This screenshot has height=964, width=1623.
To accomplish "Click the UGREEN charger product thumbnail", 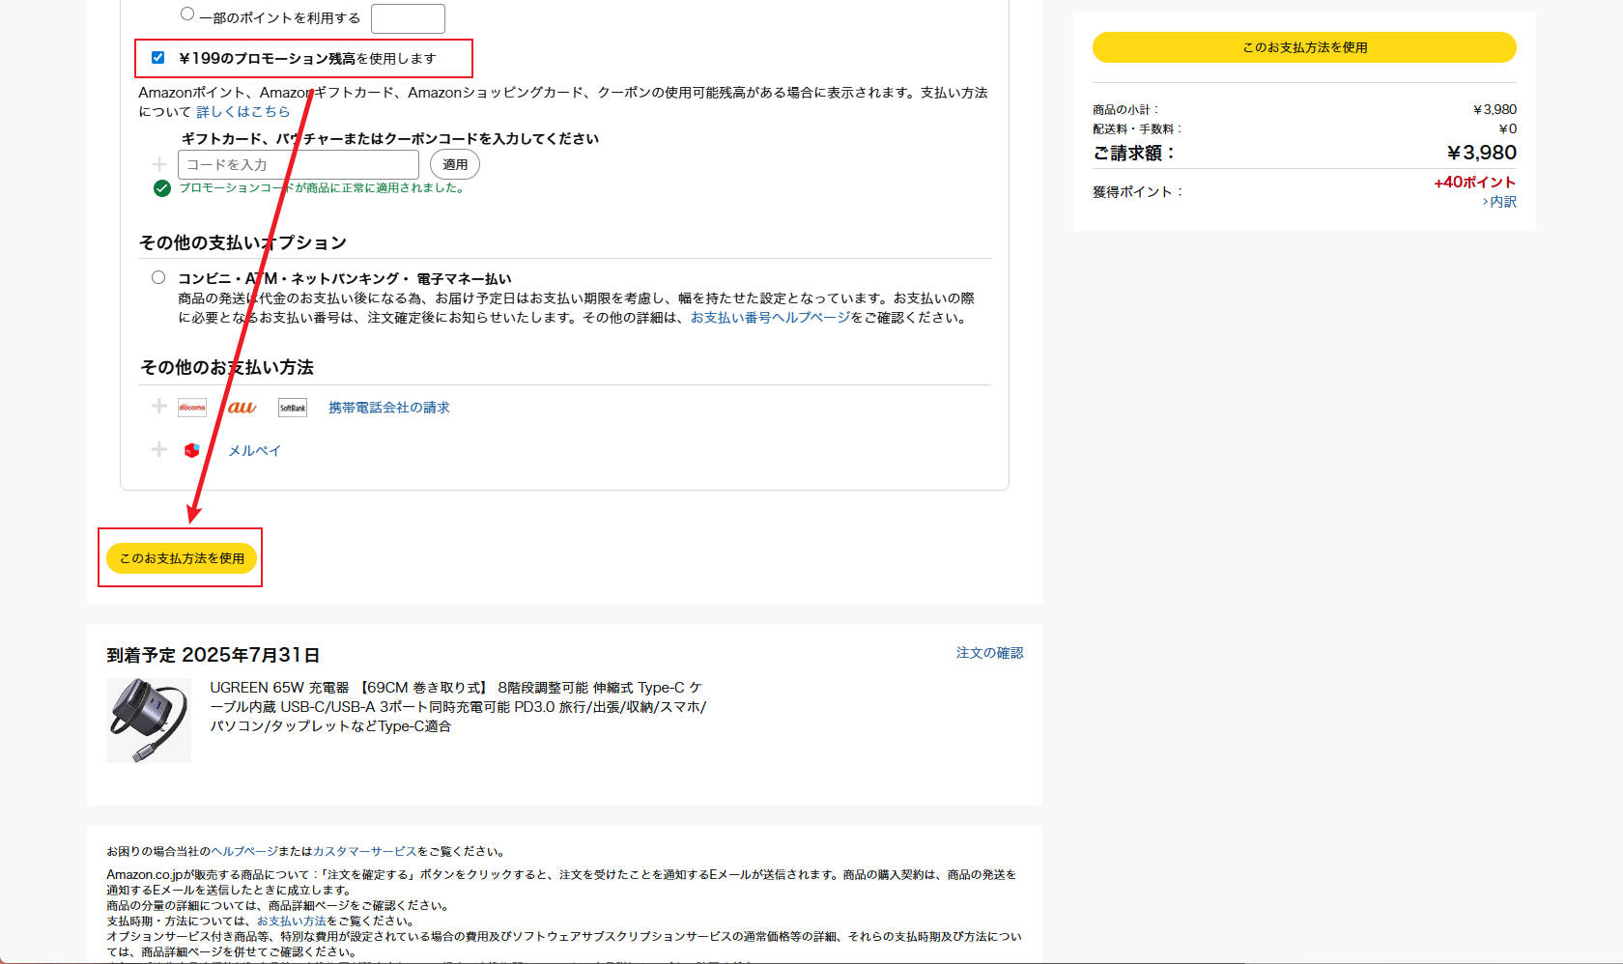I will (x=149, y=721).
